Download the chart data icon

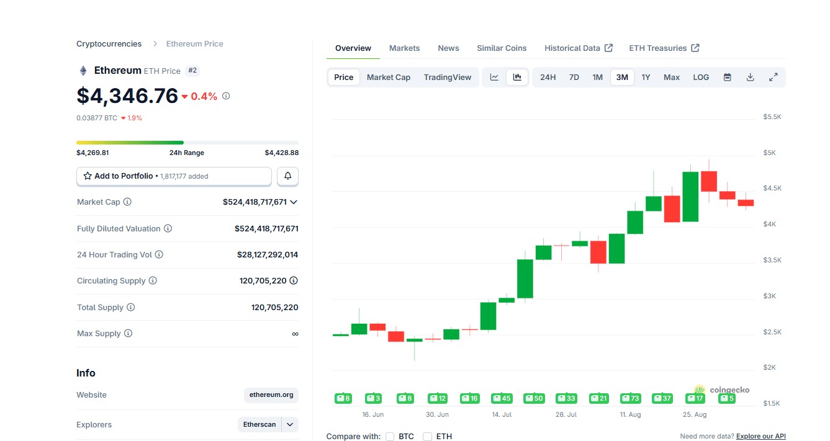[750, 78]
